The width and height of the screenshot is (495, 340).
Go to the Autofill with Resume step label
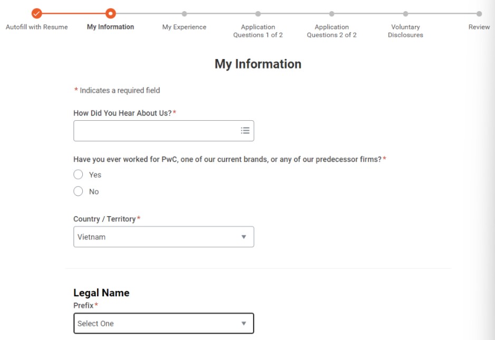point(37,27)
